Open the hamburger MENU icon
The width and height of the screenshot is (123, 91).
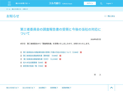9,4
